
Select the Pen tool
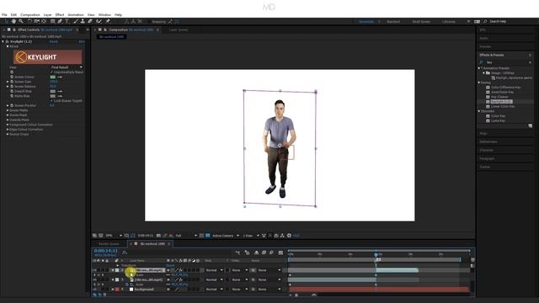point(60,21)
